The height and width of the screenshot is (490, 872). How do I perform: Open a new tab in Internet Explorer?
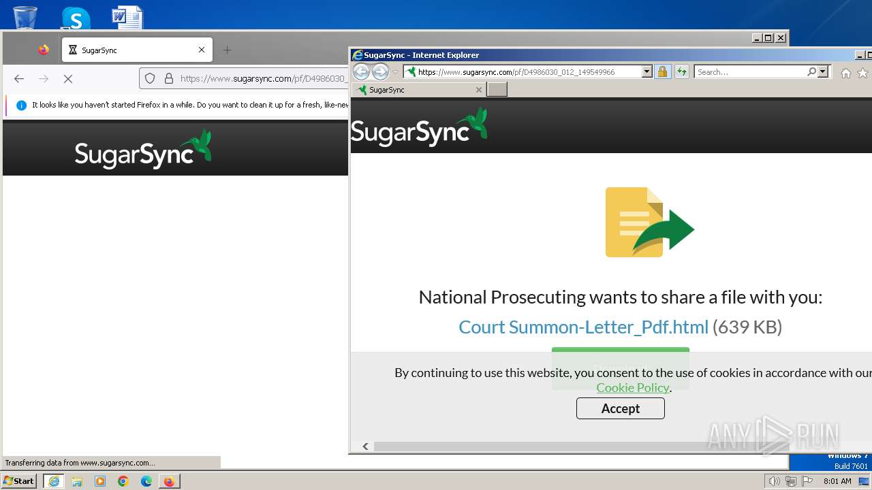pos(497,89)
